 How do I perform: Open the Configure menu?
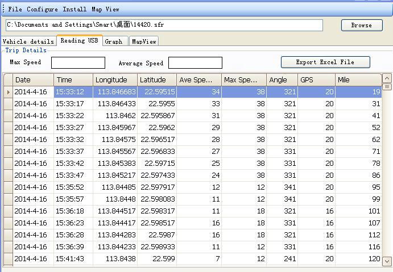tap(42, 10)
